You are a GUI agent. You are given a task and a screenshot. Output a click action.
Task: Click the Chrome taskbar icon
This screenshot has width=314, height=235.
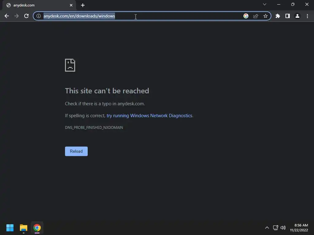coord(37,228)
